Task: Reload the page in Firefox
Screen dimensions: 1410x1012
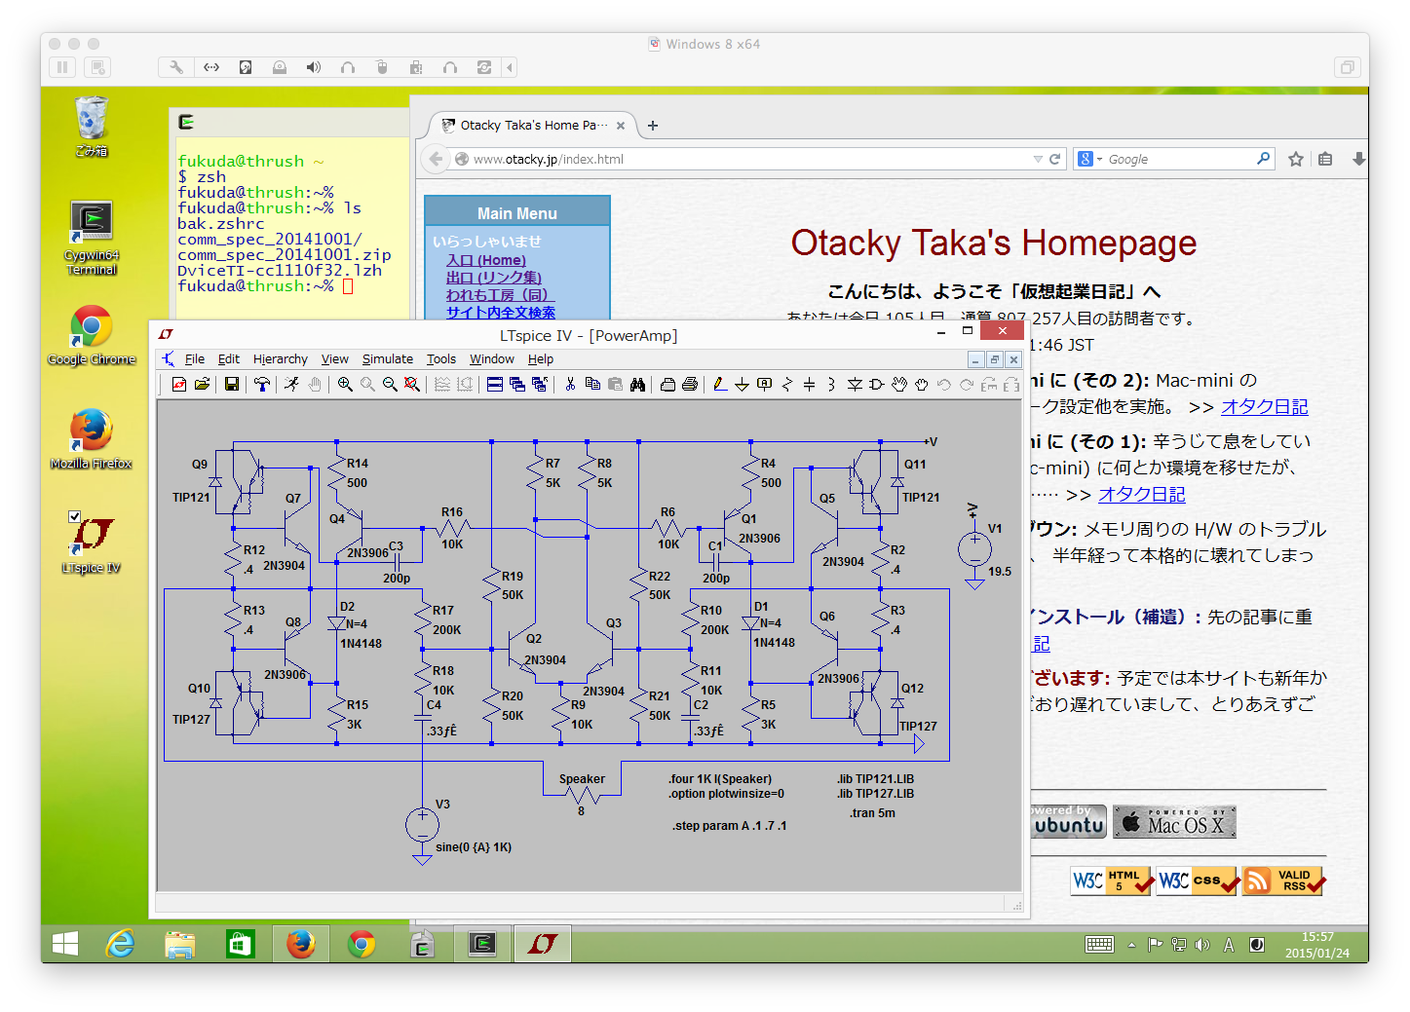Action: (1054, 159)
